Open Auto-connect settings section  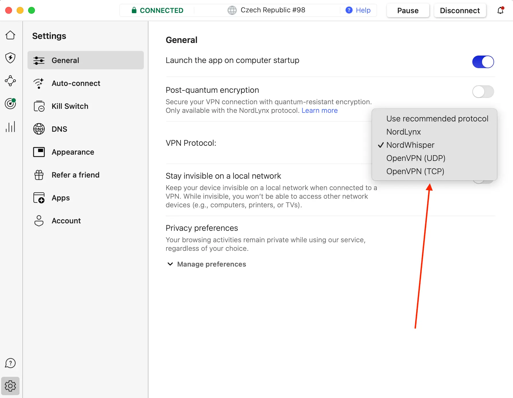point(76,83)
